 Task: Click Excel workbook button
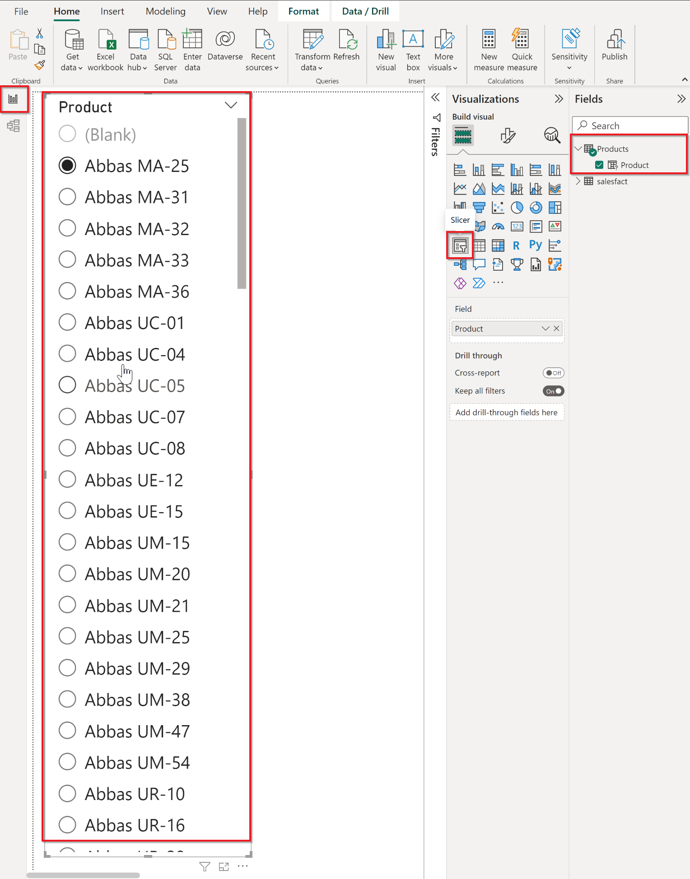(x=105, y=50)
